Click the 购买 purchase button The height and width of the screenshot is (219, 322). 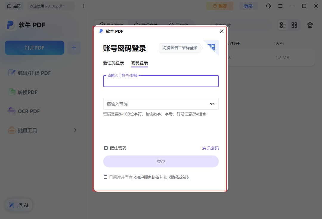pyautogui.click(x=220, y=6)
